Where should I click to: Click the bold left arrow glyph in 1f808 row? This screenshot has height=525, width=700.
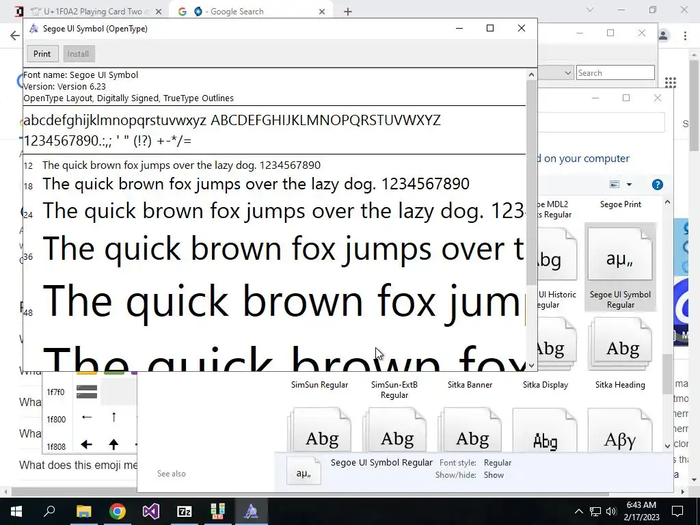[x=87, y=444]
